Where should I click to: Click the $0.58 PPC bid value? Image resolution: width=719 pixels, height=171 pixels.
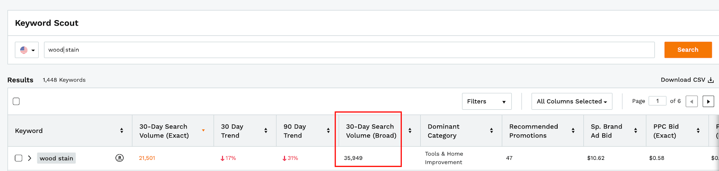657,158
